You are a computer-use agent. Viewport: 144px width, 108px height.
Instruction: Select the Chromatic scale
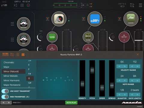9,62
